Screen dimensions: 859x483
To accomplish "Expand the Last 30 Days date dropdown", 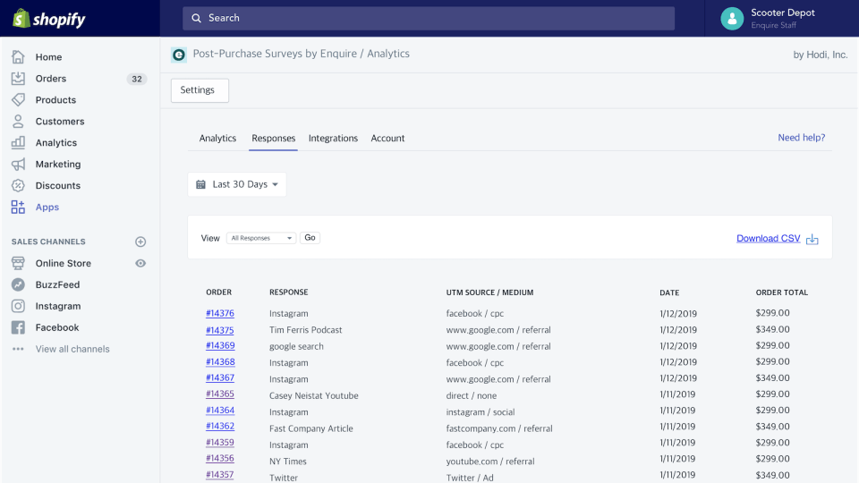I will (236, 184).
